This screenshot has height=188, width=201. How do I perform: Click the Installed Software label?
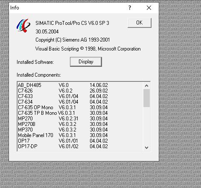(35, 62)
